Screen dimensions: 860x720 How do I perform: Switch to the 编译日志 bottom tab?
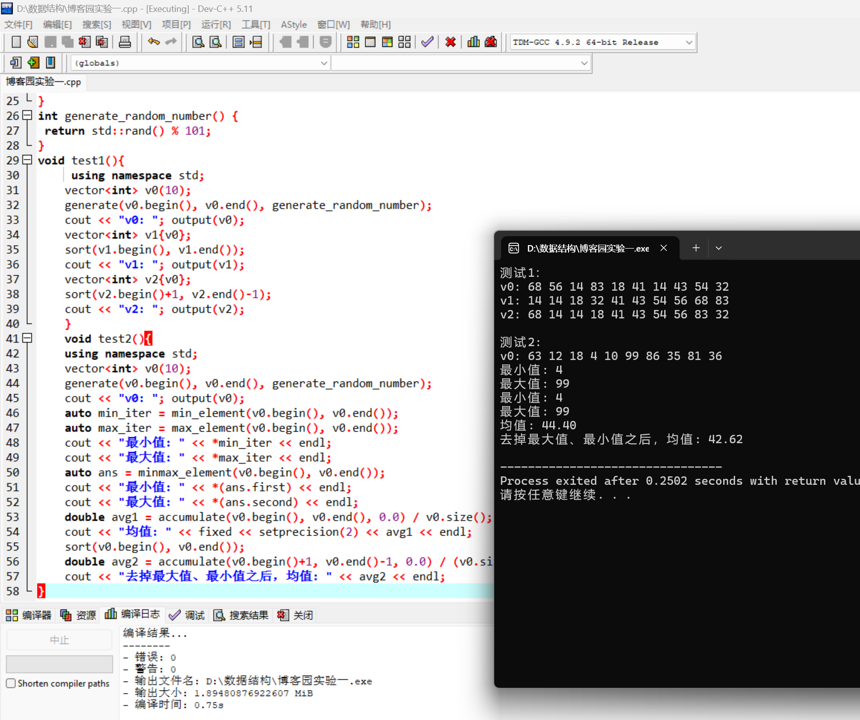click(132, 615)
